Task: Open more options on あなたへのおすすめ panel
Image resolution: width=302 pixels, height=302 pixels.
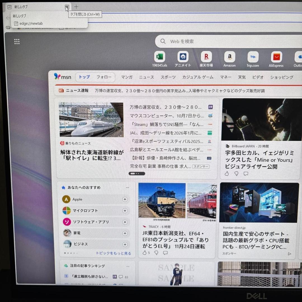Action: (x=127, y=188)
